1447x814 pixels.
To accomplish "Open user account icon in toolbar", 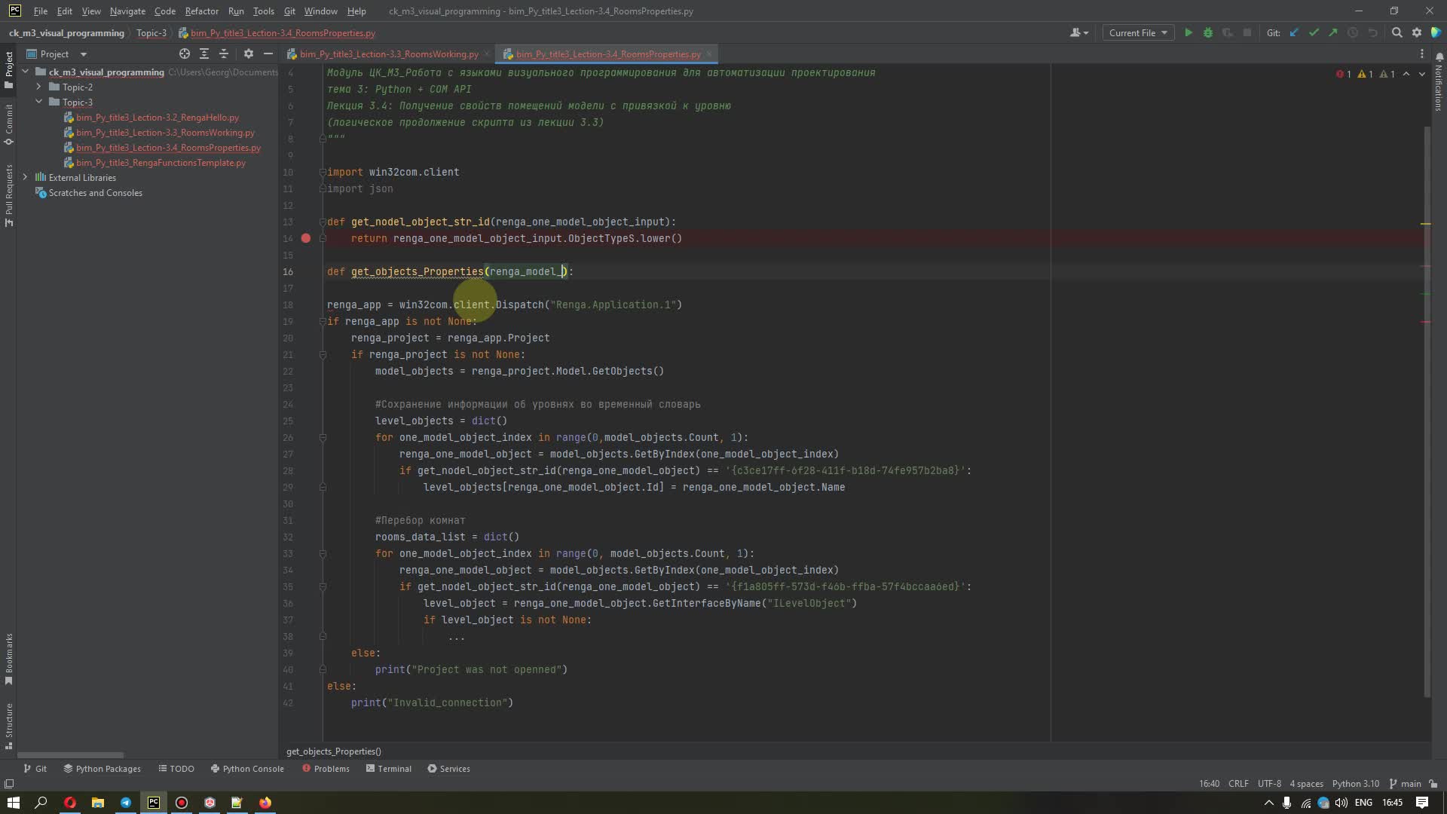I will 1079,32.
